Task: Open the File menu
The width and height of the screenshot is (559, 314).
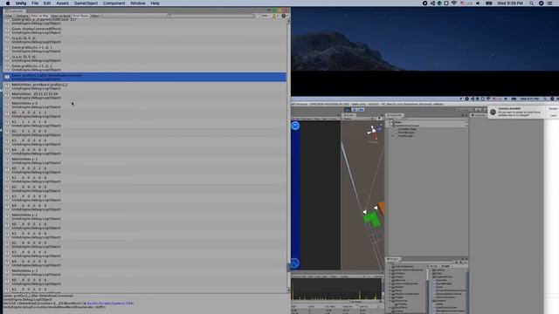Action: point(35,3)
